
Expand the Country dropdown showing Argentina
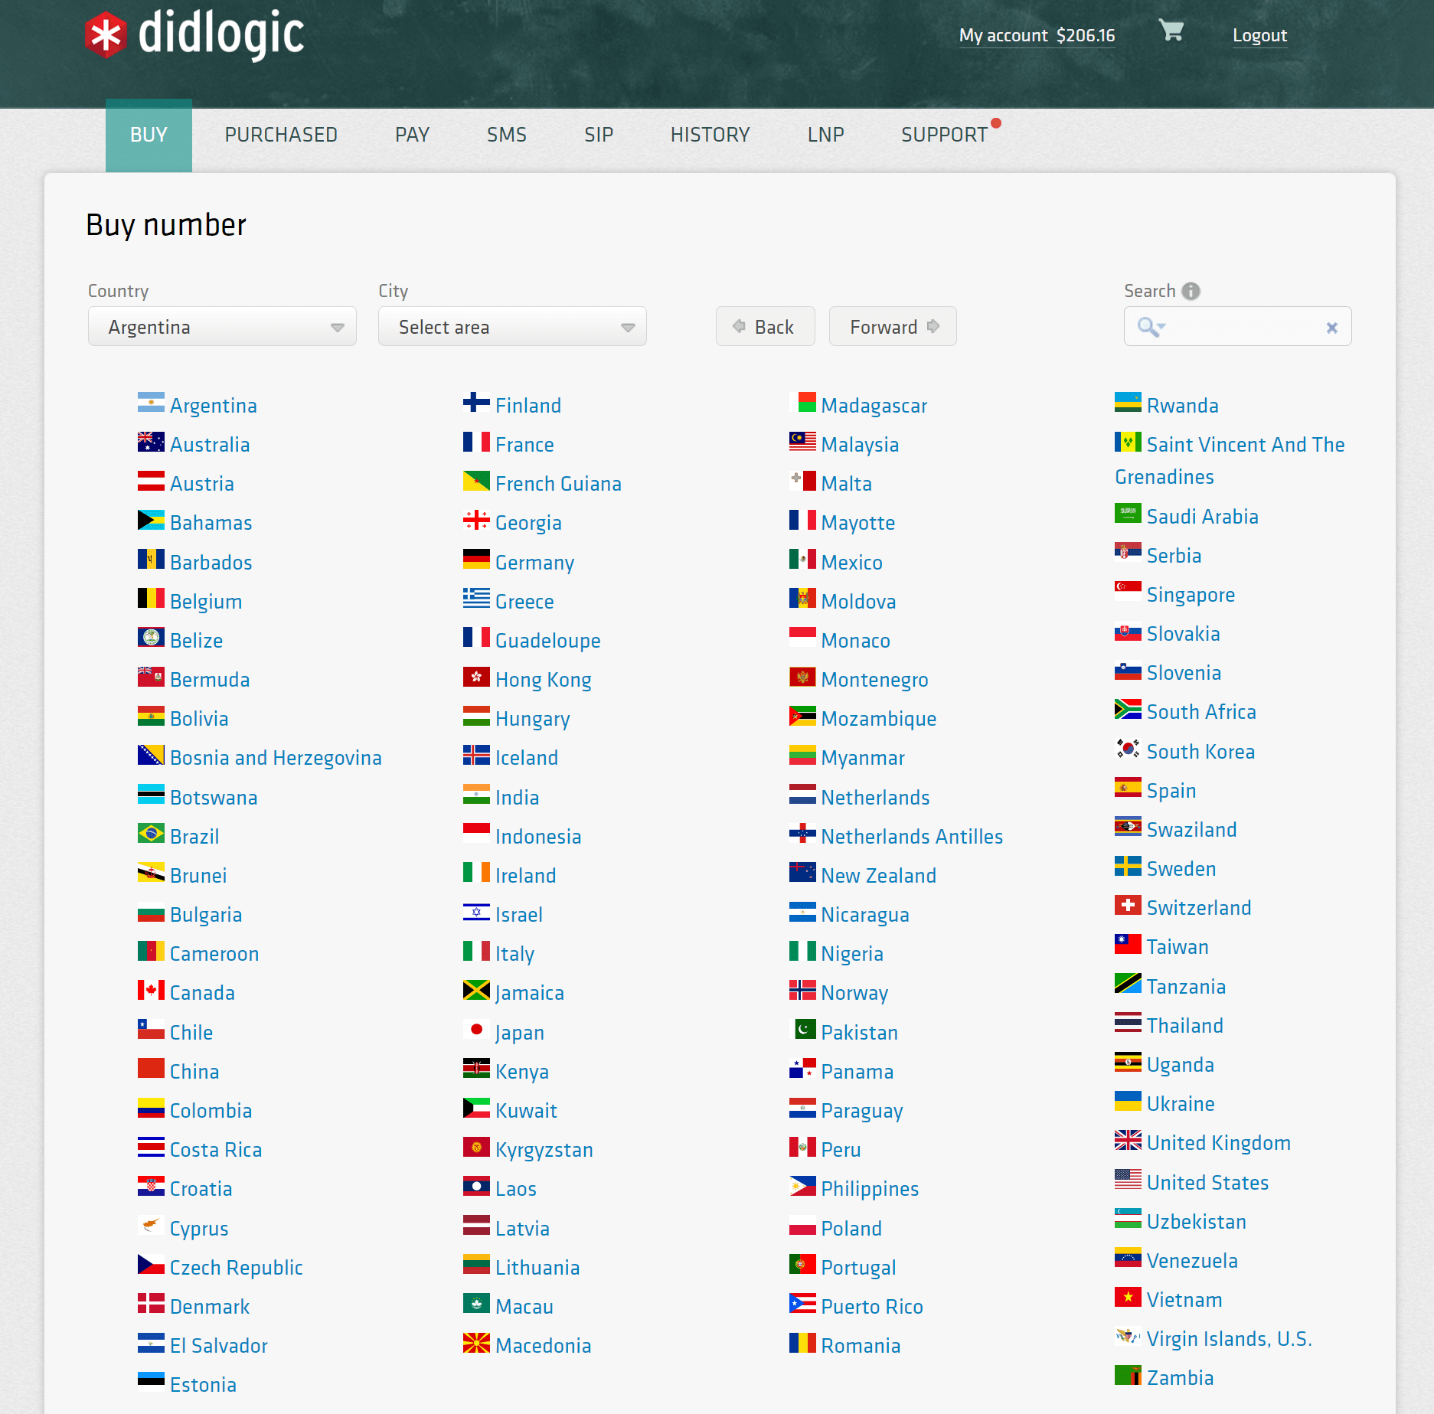pyautogui.click(x=222, y=328)
